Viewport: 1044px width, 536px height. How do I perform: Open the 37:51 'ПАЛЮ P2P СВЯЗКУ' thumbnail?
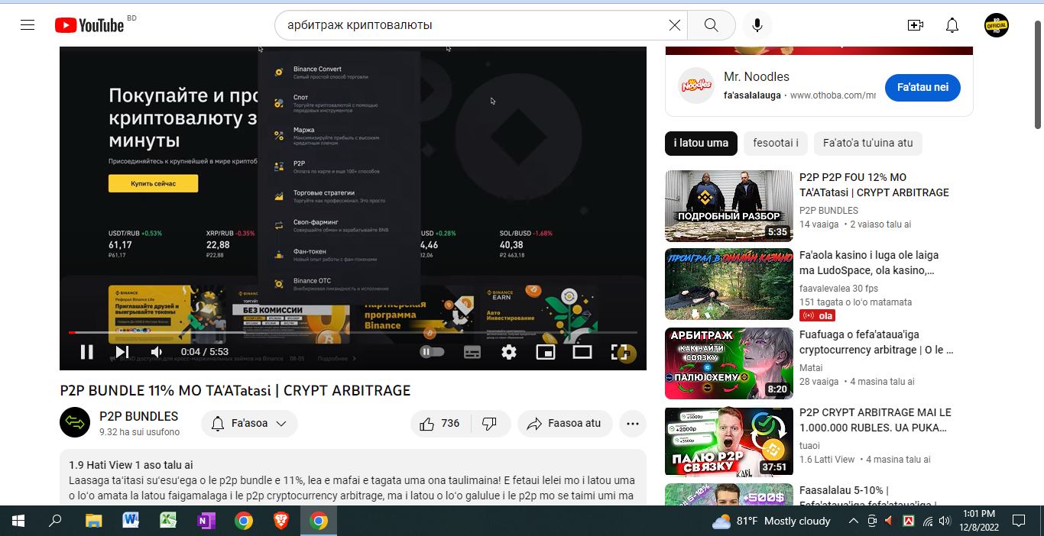(729, 441)
